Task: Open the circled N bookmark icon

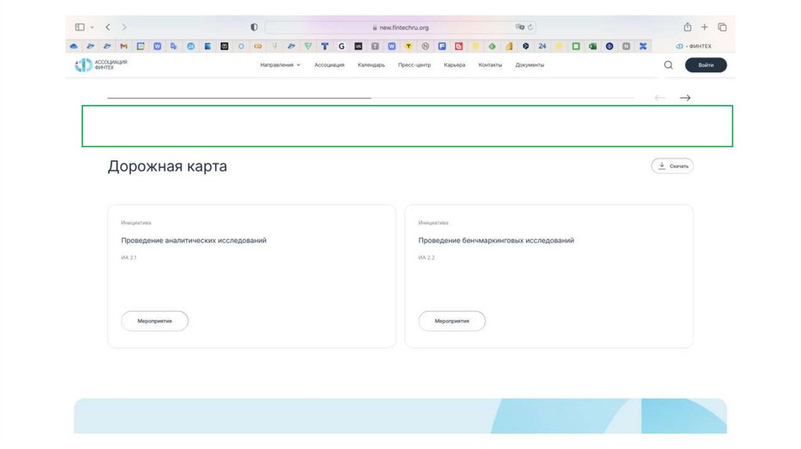Action: [425, 46]
